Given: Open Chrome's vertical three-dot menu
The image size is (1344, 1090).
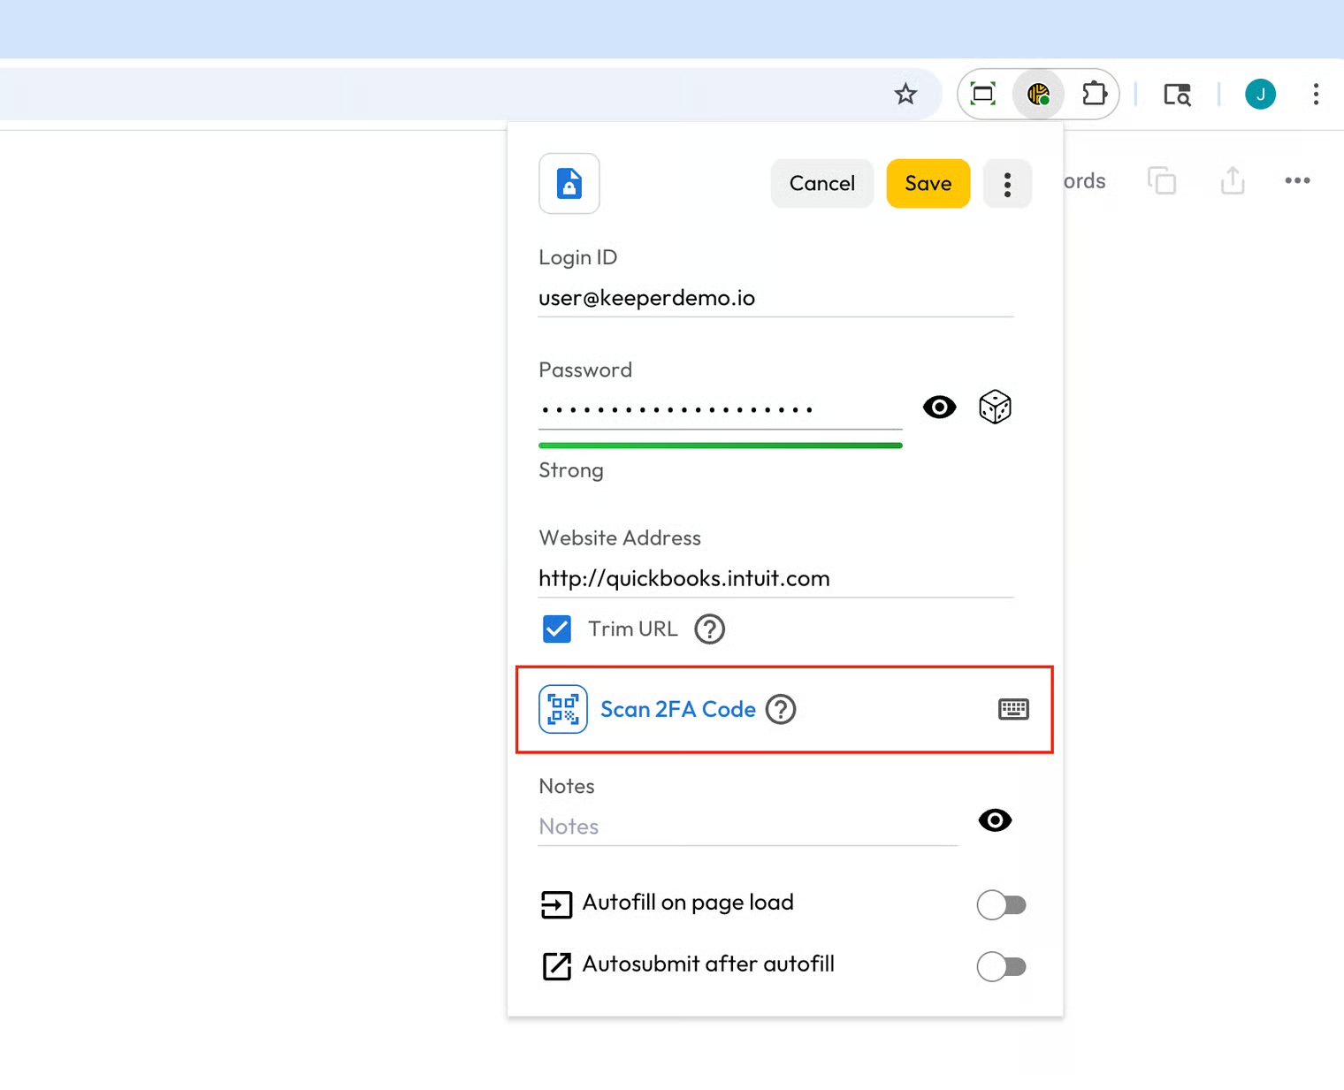Looking at the screenshot, I should click(x=1316, y=94).
